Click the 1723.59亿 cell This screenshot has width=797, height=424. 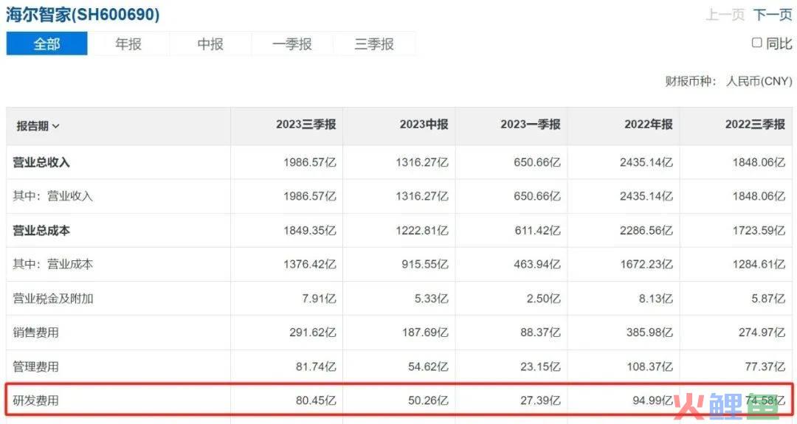coord(759,231)
